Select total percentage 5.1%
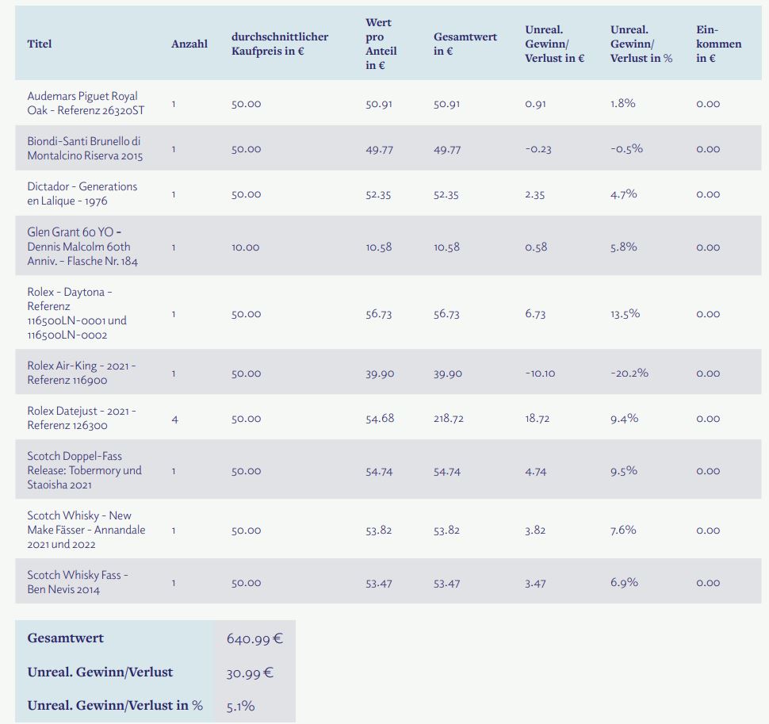The width and height of the screenshot is (769, 724). click(240, 707)
